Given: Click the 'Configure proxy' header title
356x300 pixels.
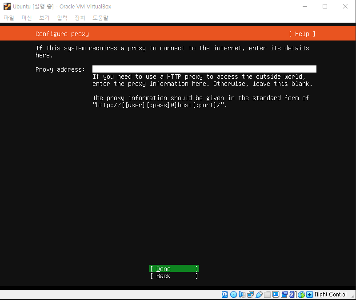Looking at the screenshot, I should [62, 34].
